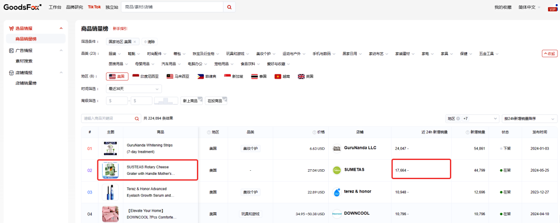The height and width of the screenshot is (223, 560).
Task: Collapse the 店铺情报 sidebar section
Action: click(x=61, y=72)
